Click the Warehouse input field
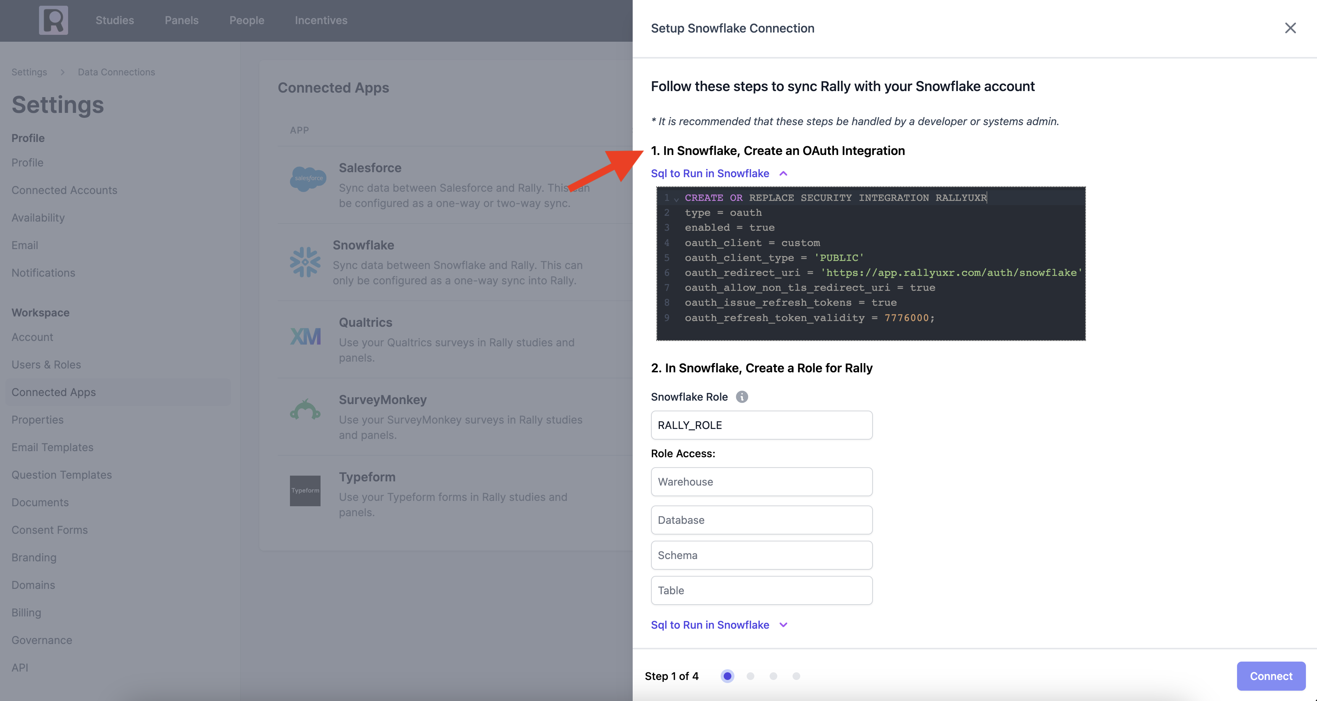This screenshot has width=1317, height=701. (761, 482)
